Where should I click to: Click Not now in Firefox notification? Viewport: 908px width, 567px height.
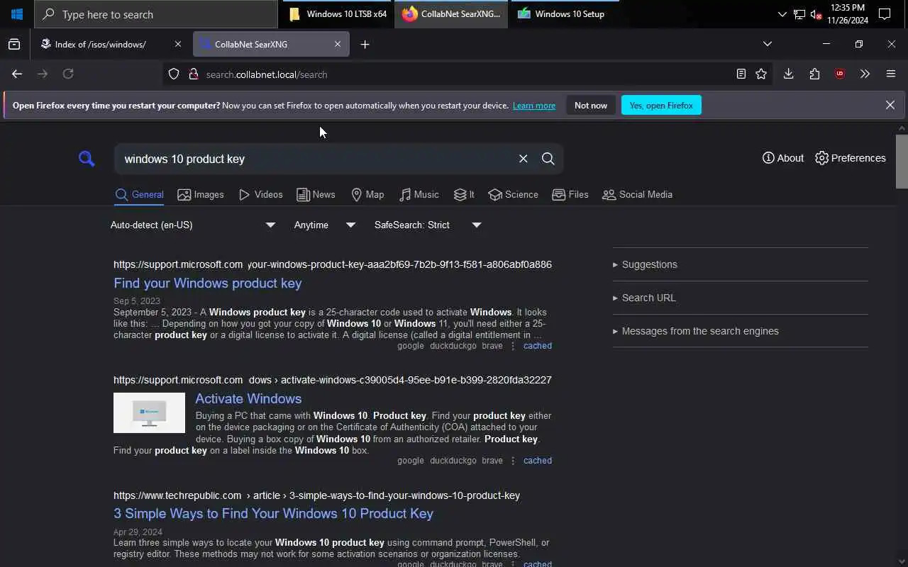click(591, 105)
